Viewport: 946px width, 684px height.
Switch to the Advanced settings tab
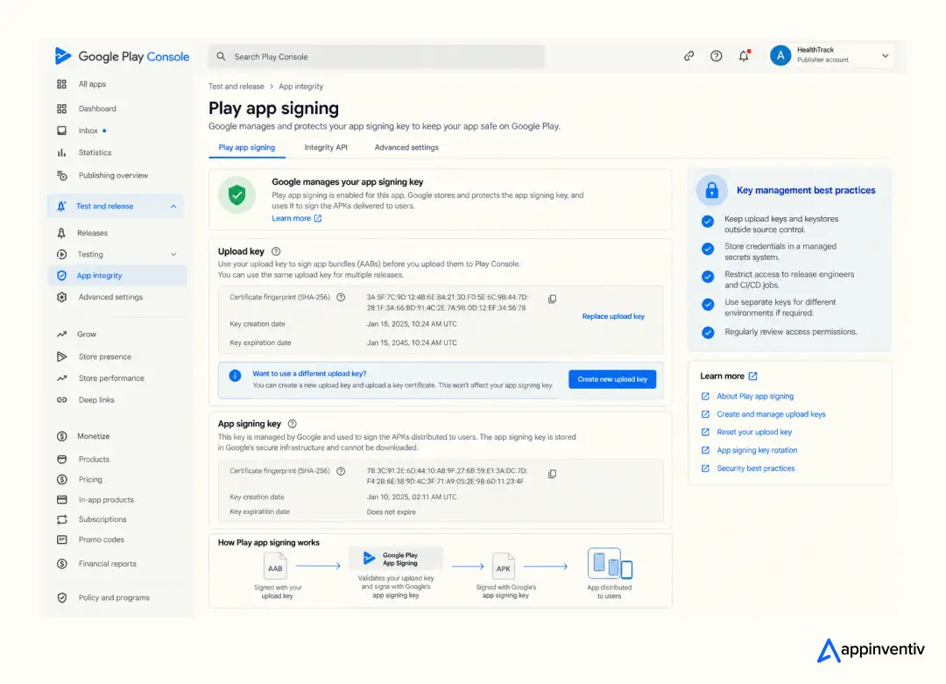[406, 147]
